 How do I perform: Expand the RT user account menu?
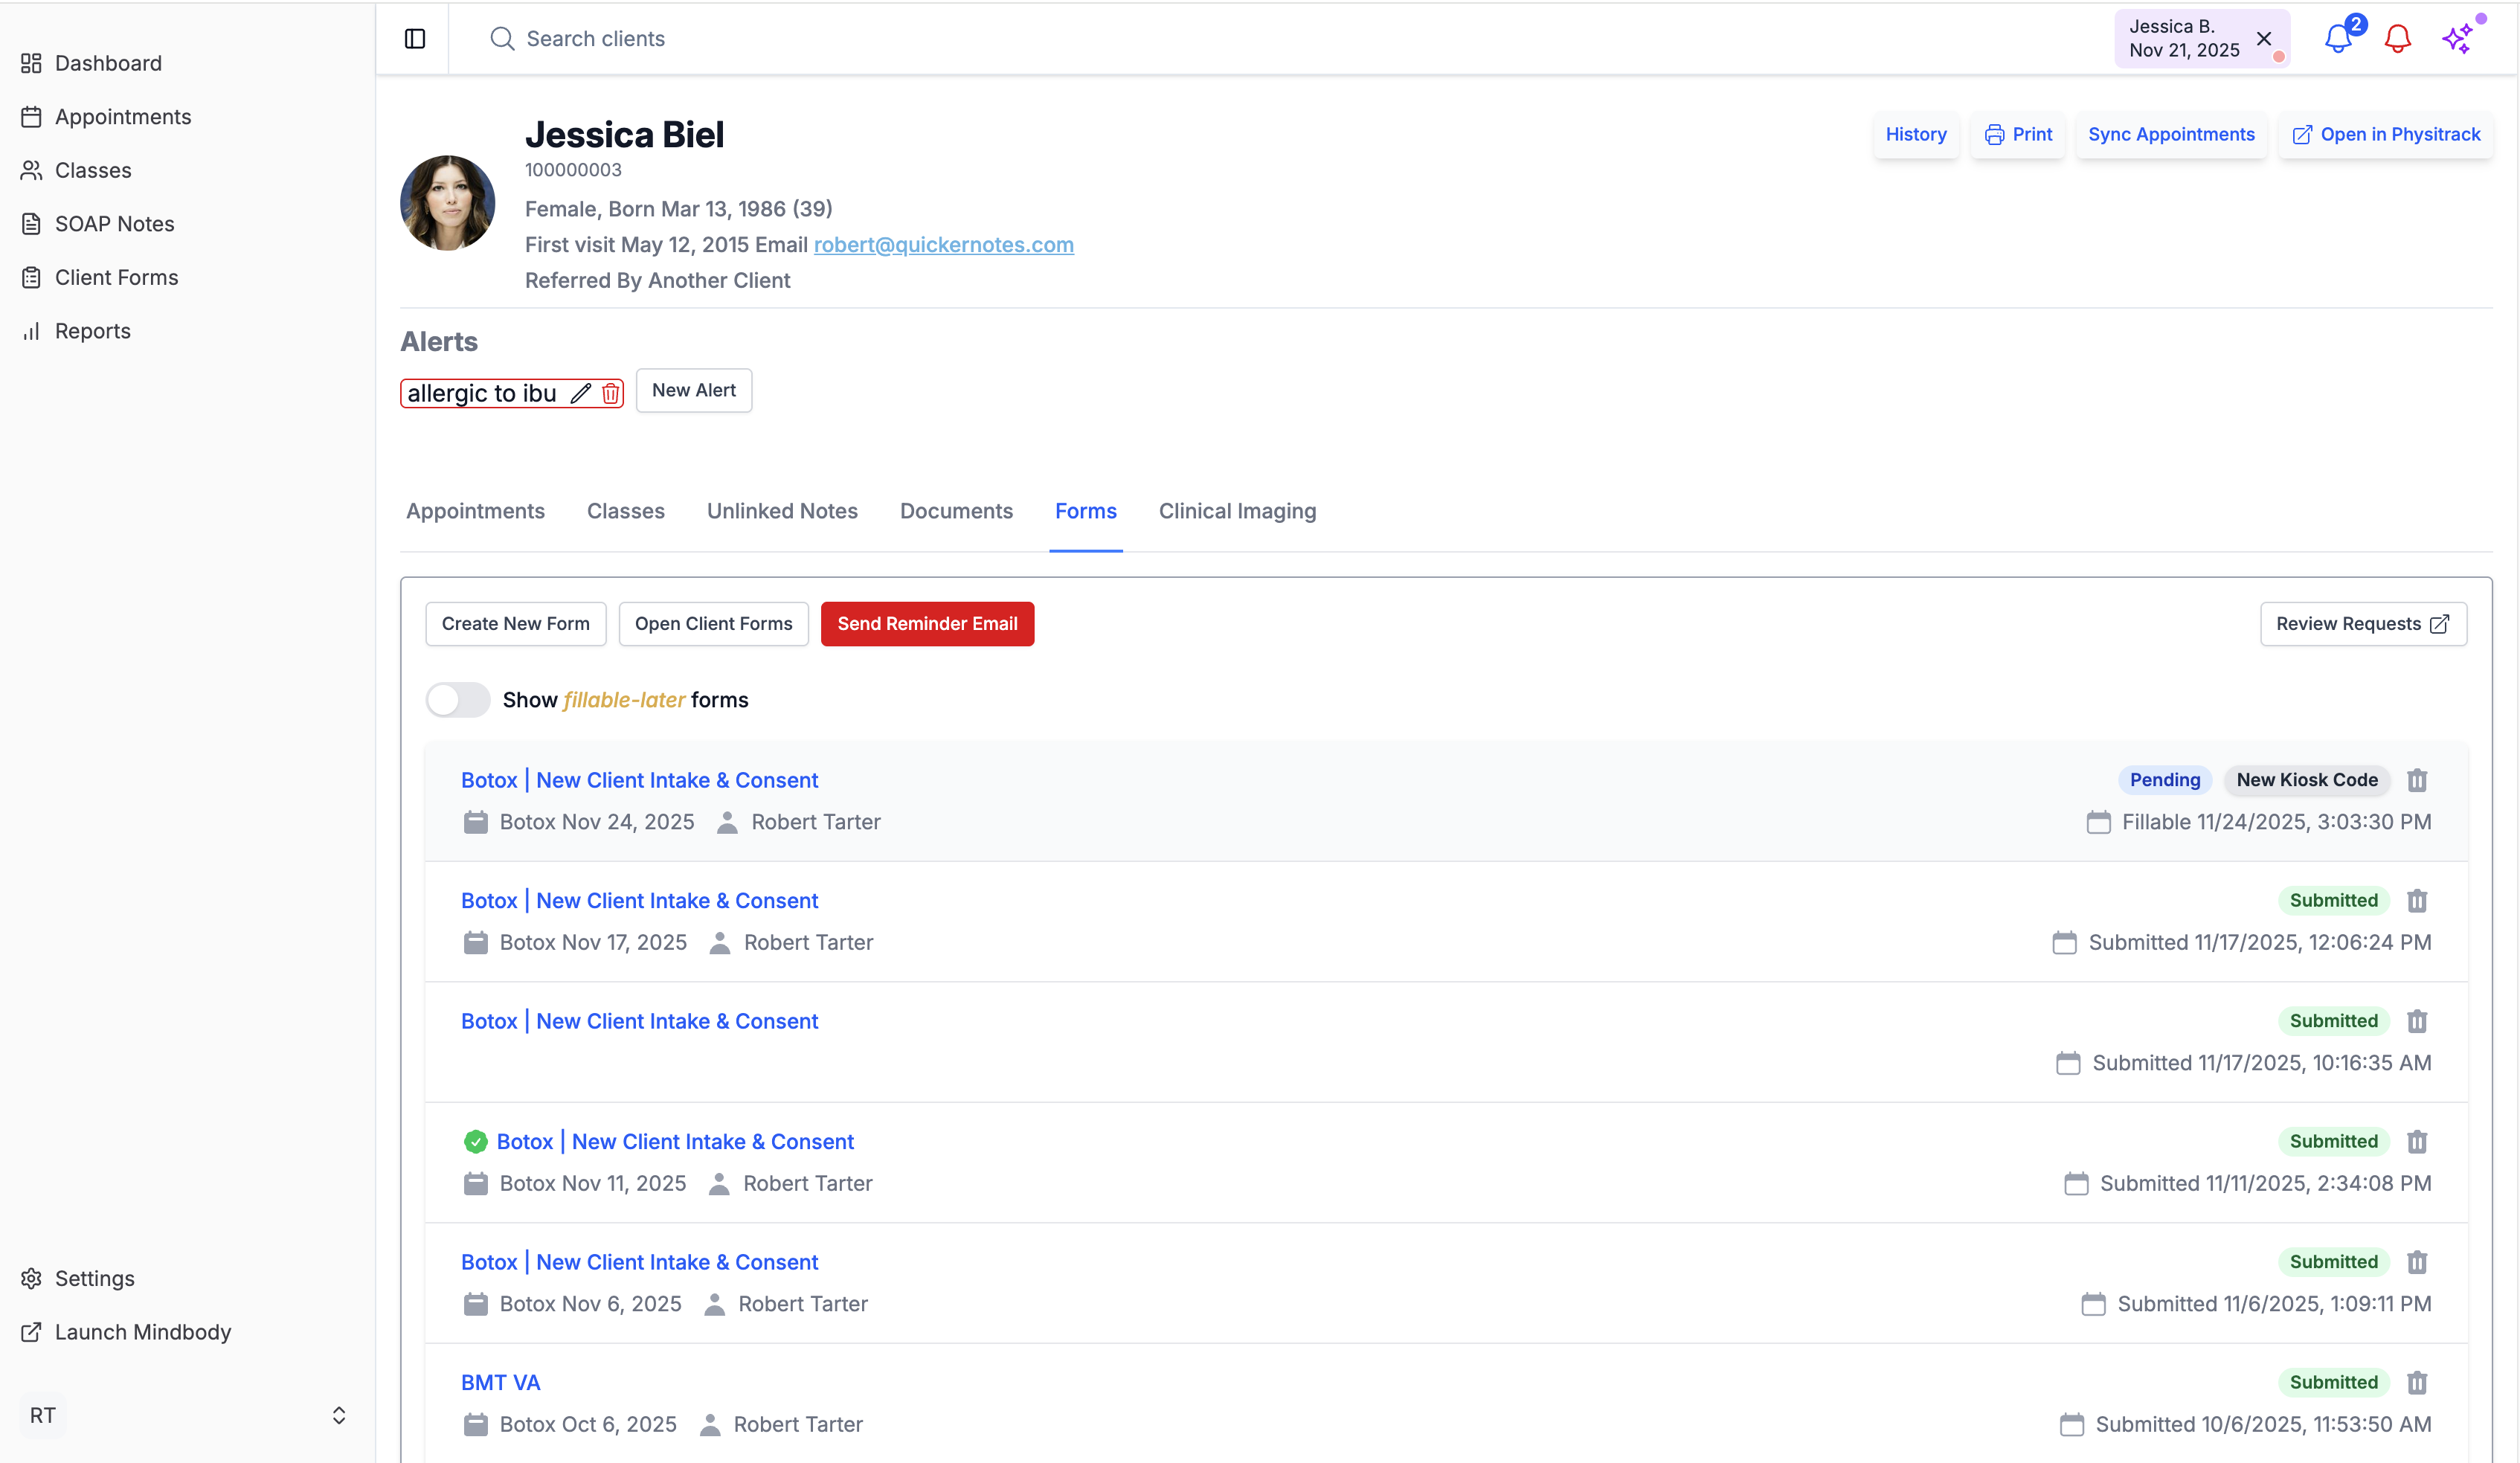pos(338,1415)
